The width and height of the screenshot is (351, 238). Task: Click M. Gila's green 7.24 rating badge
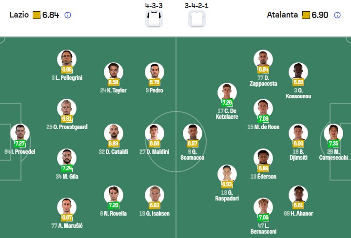point(67,168)
